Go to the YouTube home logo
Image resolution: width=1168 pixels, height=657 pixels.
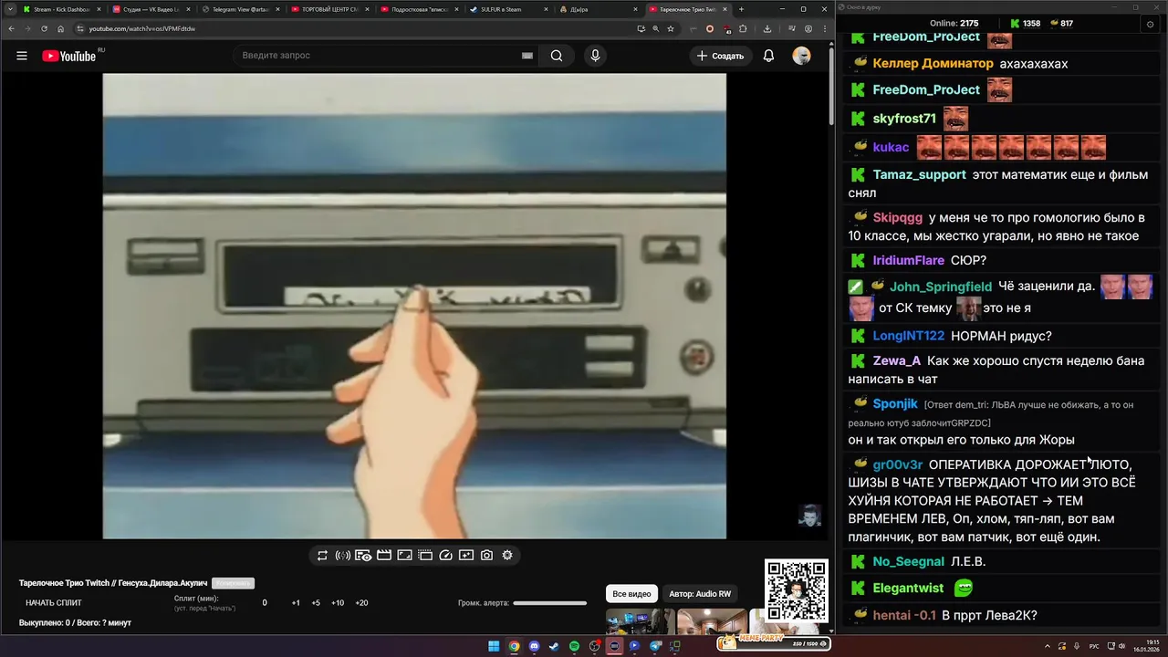(69, 56)
